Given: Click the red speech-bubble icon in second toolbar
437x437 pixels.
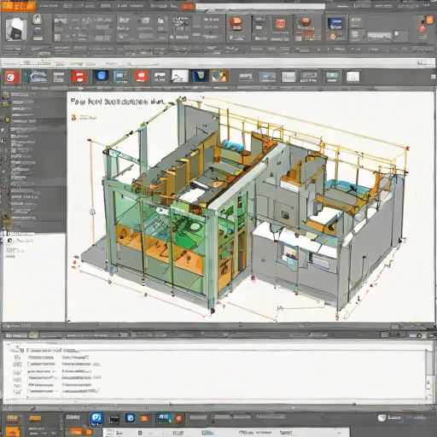Looking at the screenshot, I should click(141, 77).
